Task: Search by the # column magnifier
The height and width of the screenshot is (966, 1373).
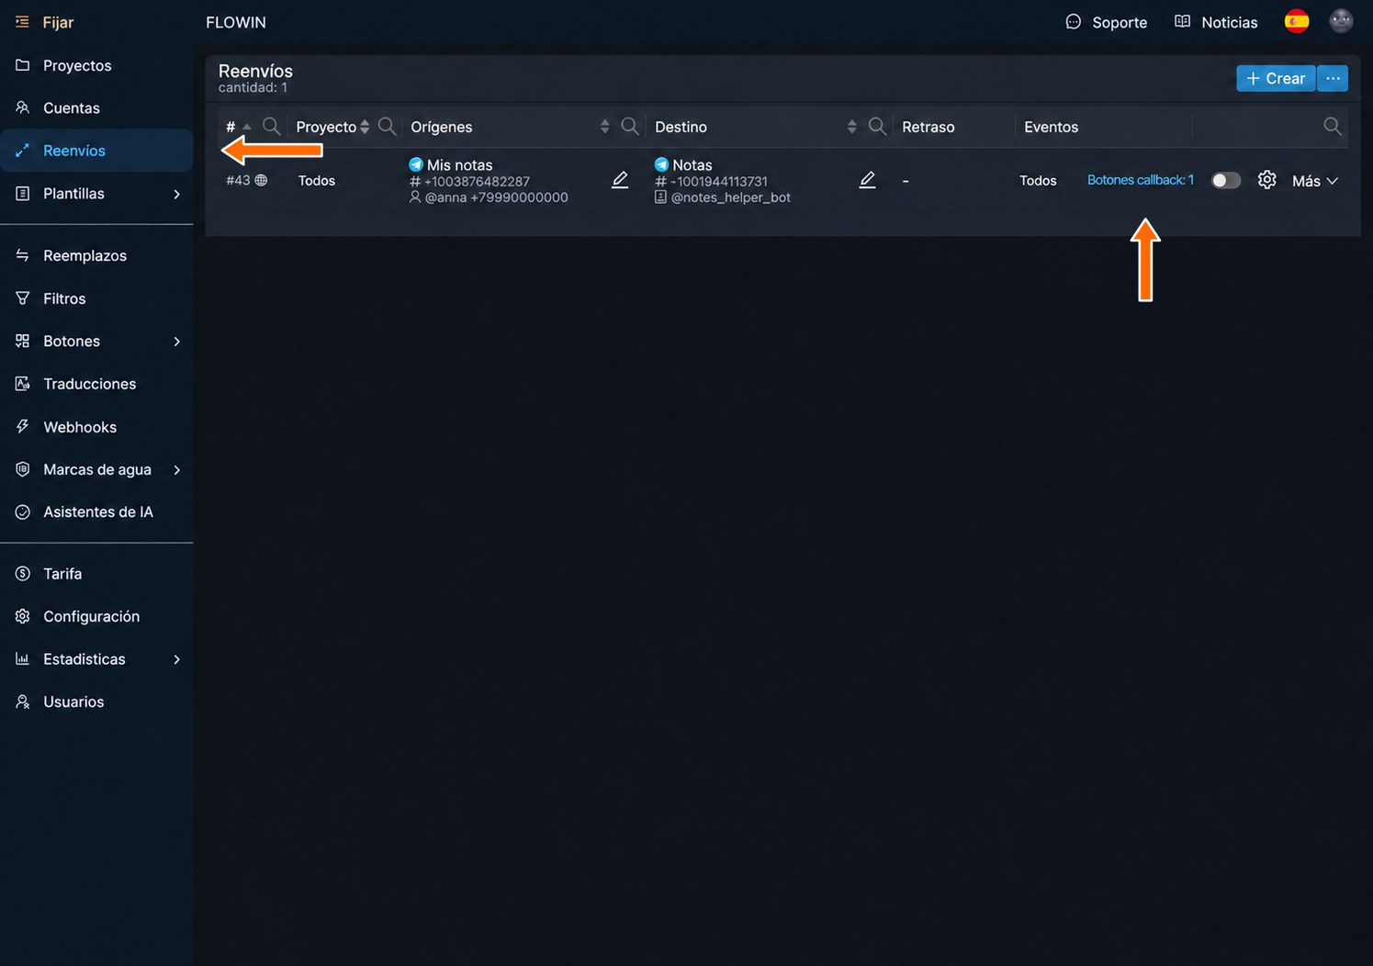Action: pos(271,126)
